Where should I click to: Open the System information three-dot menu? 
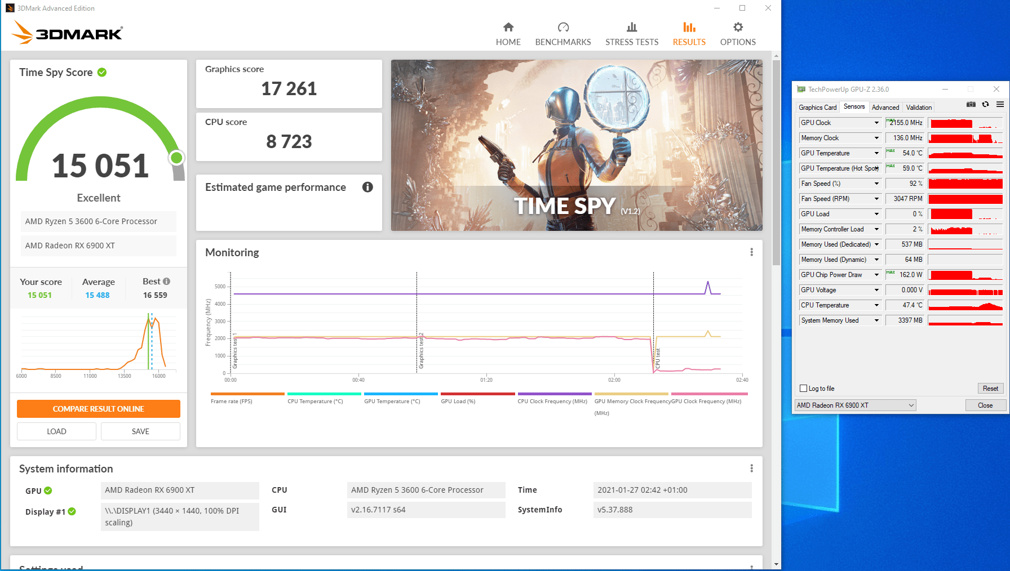click(751, 469)
